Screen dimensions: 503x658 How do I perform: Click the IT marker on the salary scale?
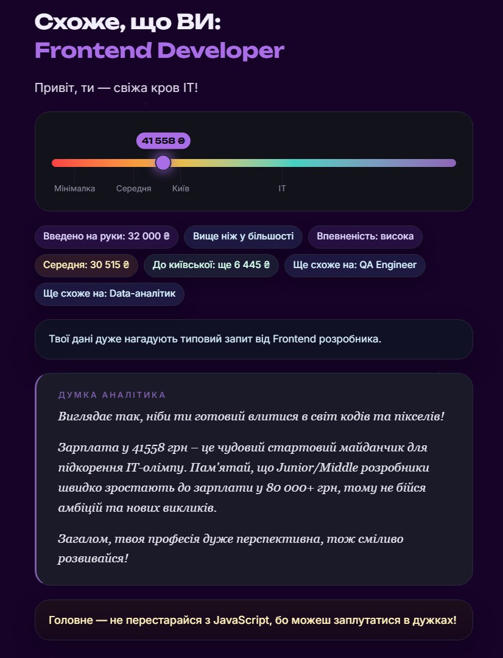pos(283,188)
